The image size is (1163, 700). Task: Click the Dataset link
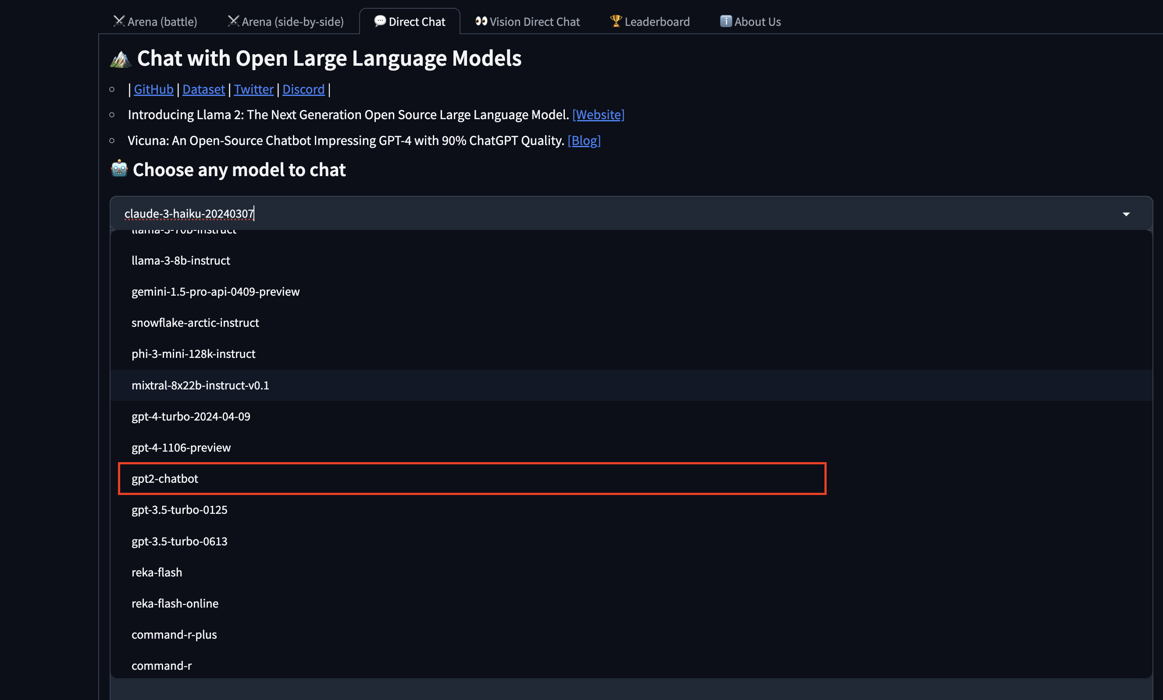pyautogui.click(x=203, y=89)
